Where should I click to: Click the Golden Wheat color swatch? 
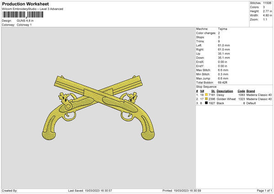coord(206,99)
